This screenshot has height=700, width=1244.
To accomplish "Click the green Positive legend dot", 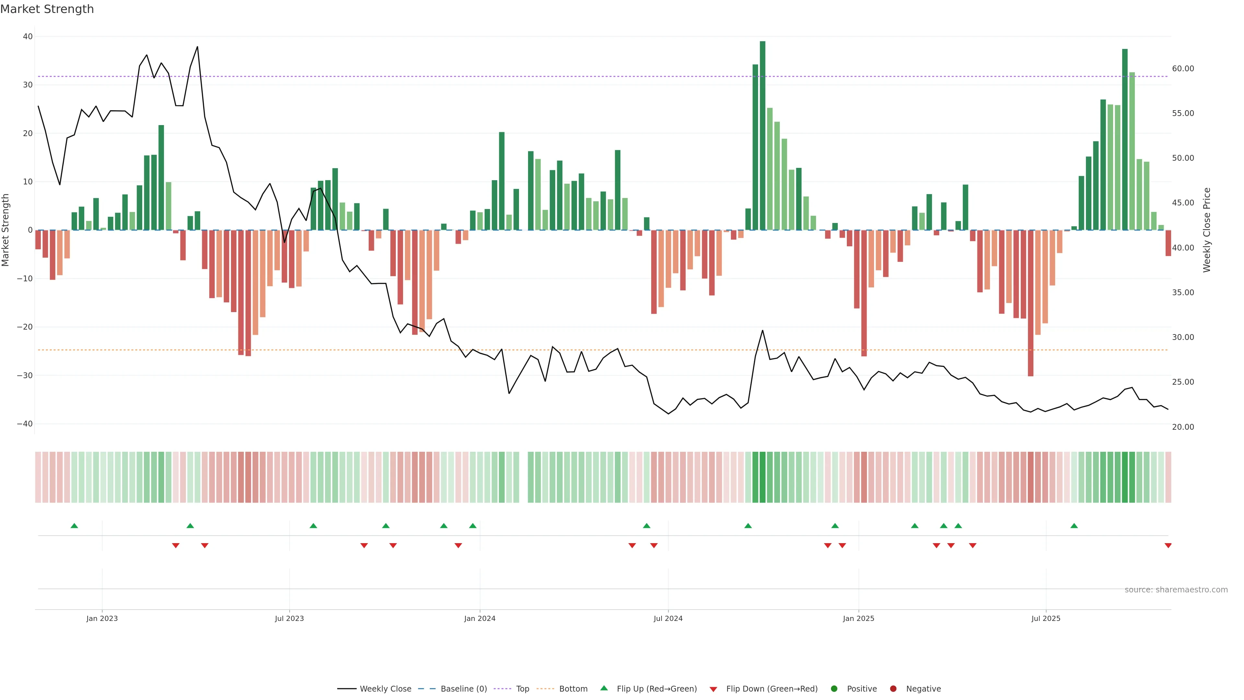I will coord(834,689).
